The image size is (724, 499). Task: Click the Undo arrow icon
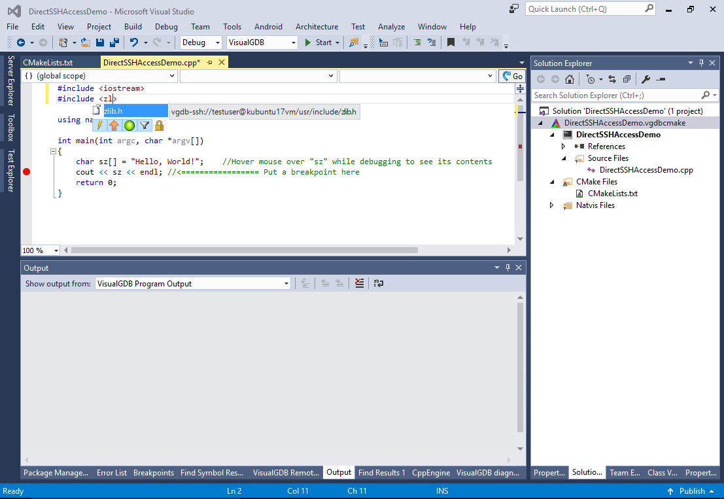[x=134, y=43]
